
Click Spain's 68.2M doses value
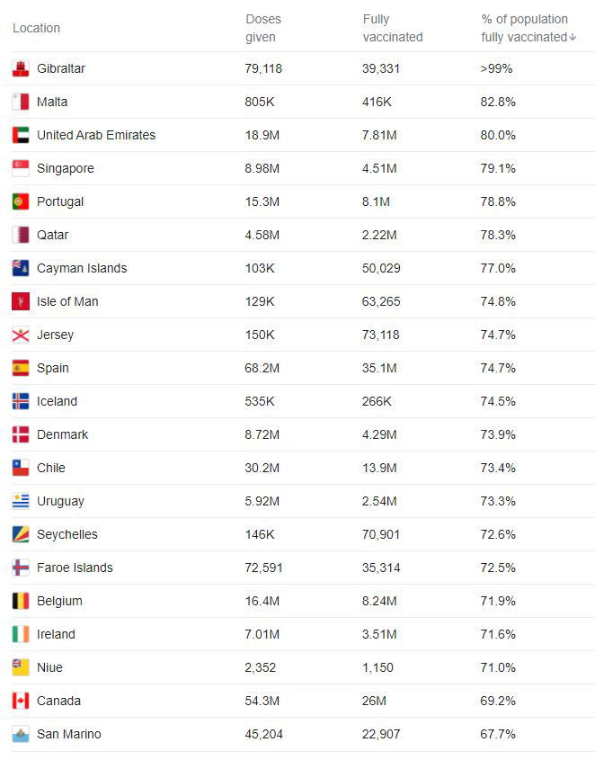pos(262,368)
